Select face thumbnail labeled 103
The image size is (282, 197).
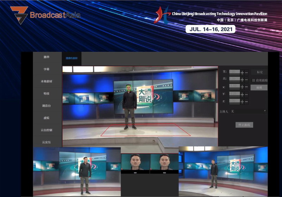click(x=164, y=164)
